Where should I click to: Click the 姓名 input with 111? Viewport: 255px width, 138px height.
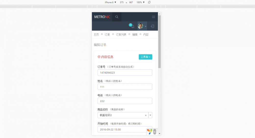click(125, 87)
